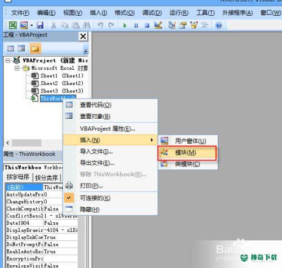The height and width of the screenshot is (268, 282).
Task: Click the Paste icon in toolbar
Action: click(76, 25)
